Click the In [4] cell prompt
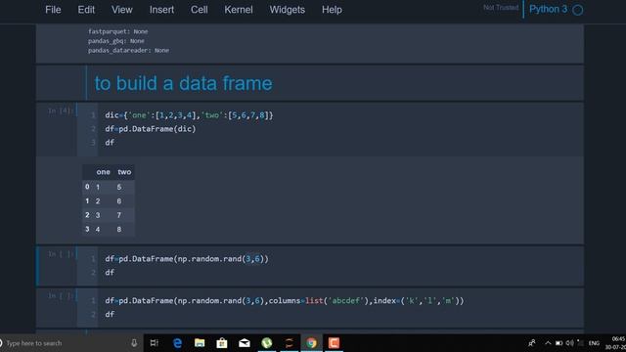The height and width of the screenshot is (352, 626). click(61, 110)
